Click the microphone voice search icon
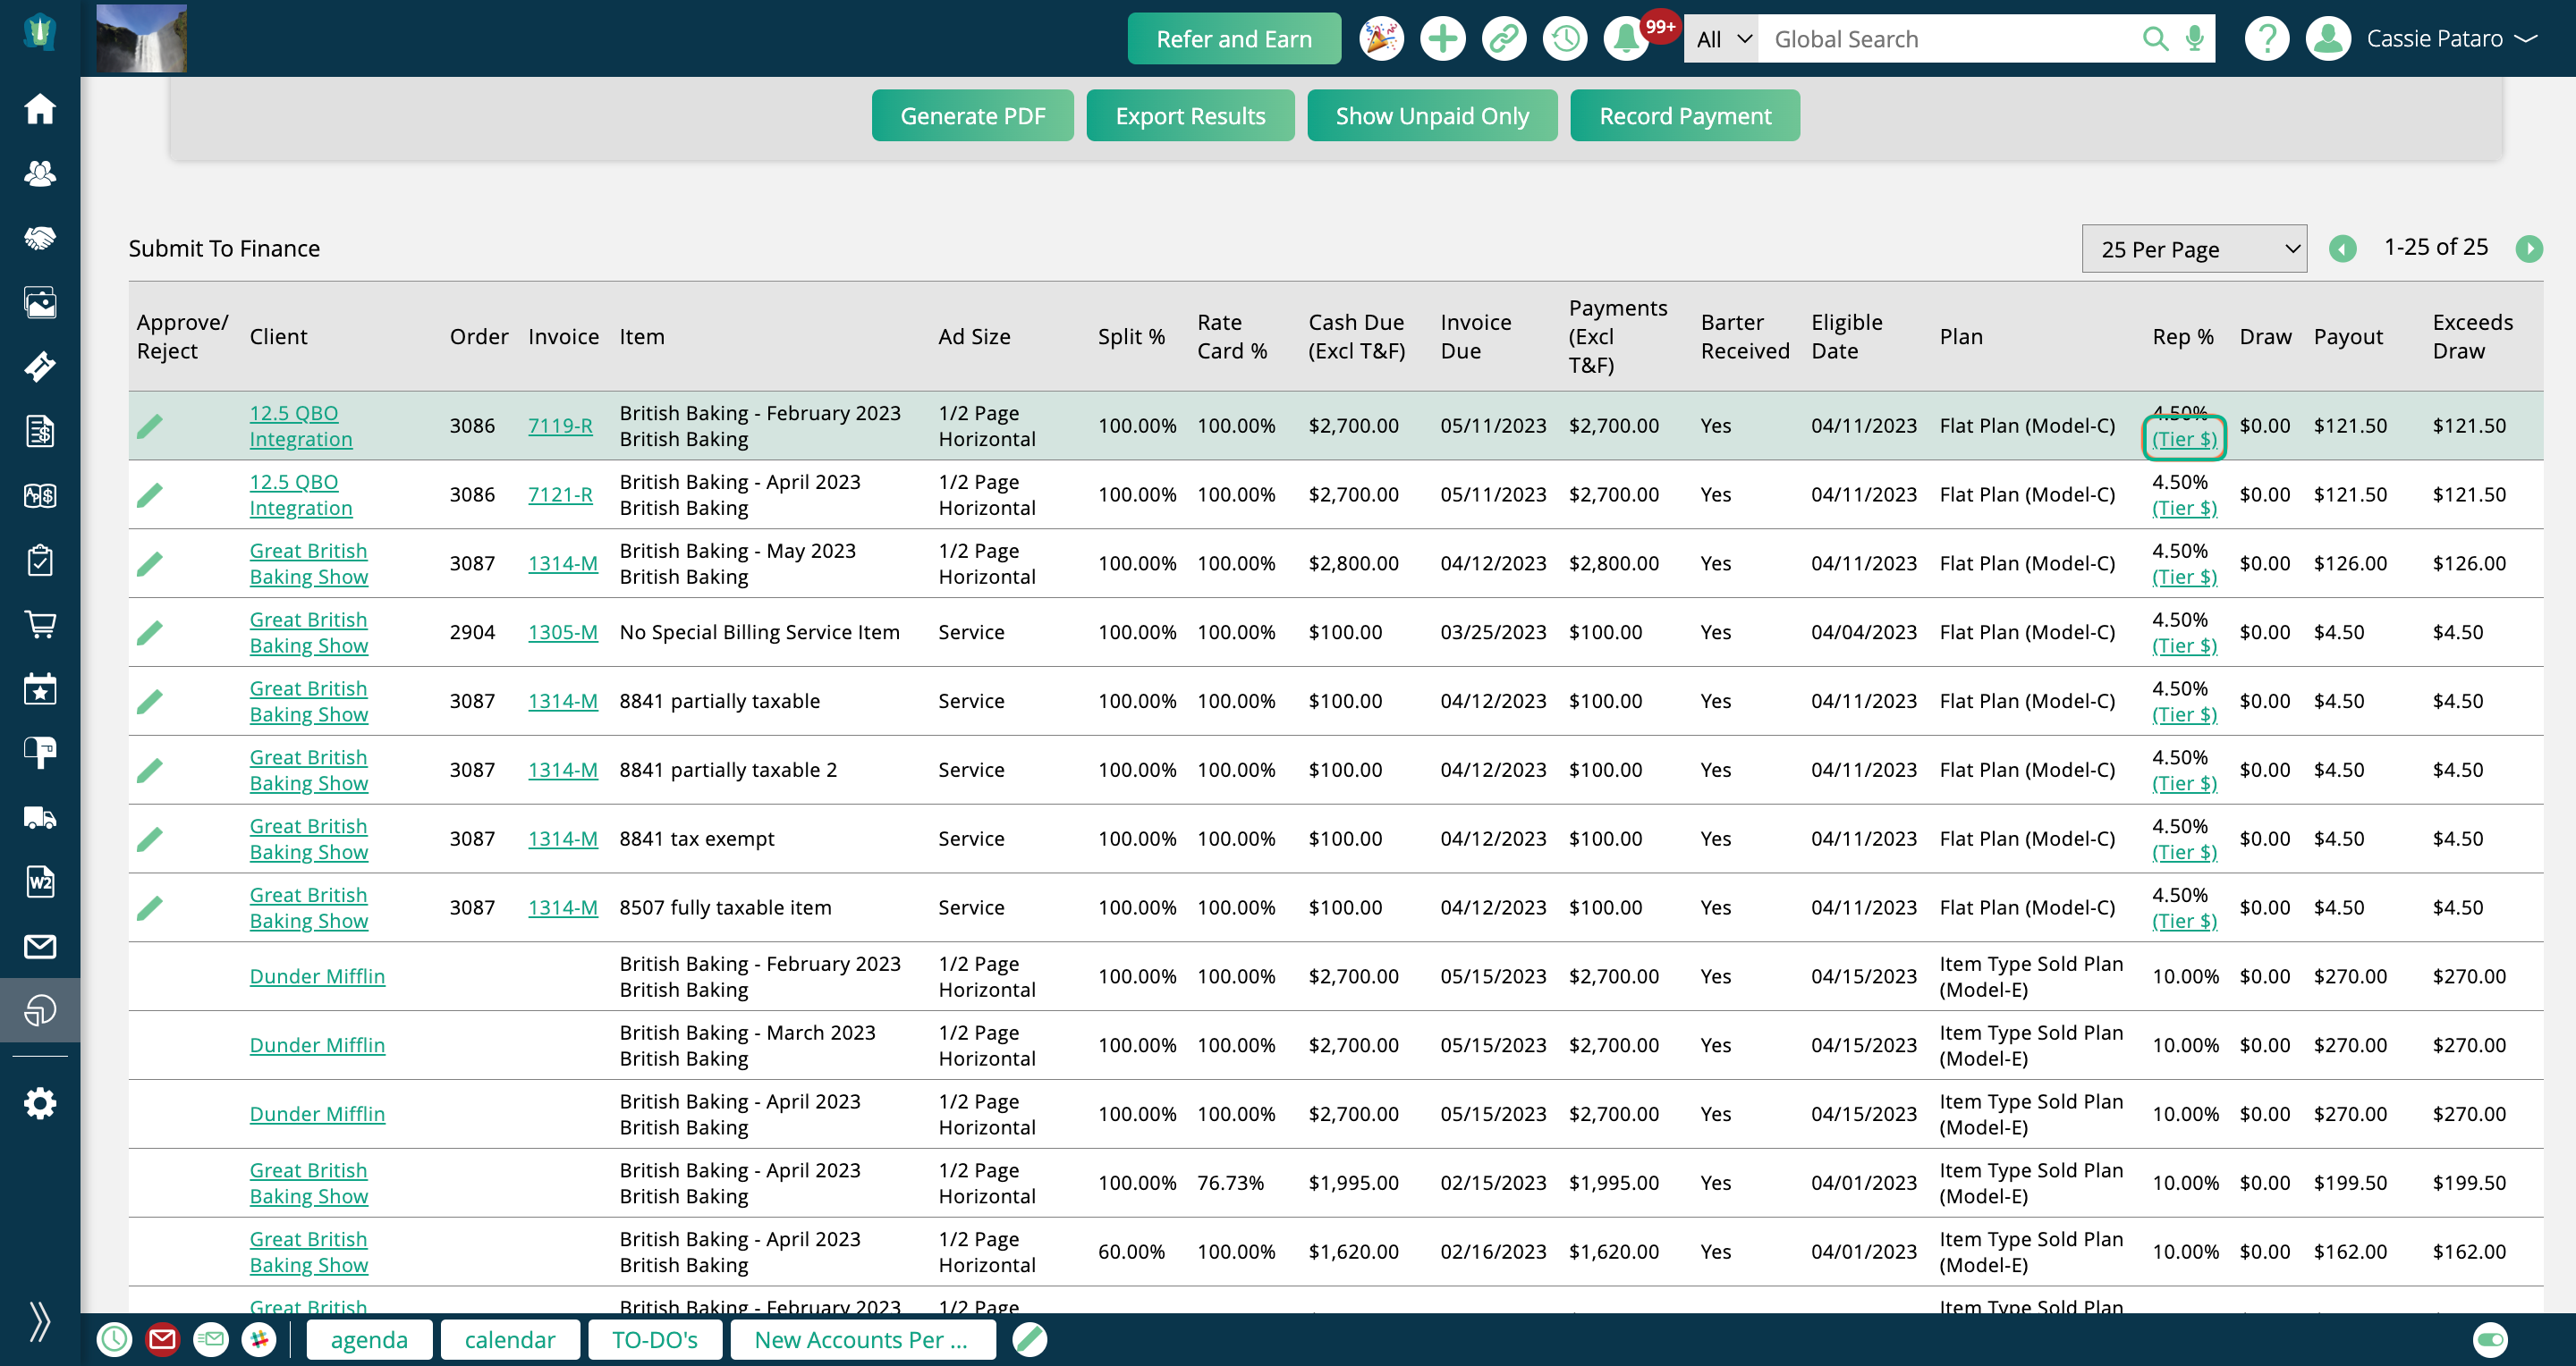The image size is (2576, 1366). [x=2194, y=39]
